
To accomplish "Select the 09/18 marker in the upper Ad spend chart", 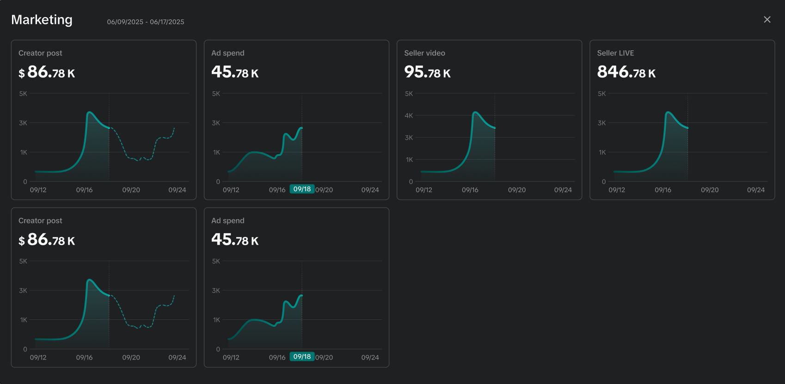I will (x=302, y=189).
